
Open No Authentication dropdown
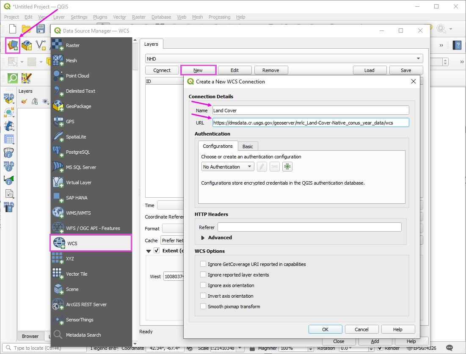point(228,167)
